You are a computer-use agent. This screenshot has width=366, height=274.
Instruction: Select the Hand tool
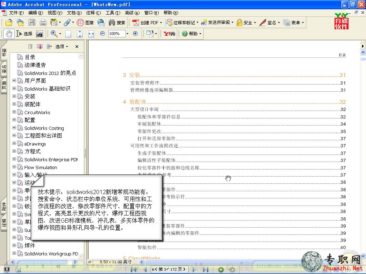click(x=9, y=34)
